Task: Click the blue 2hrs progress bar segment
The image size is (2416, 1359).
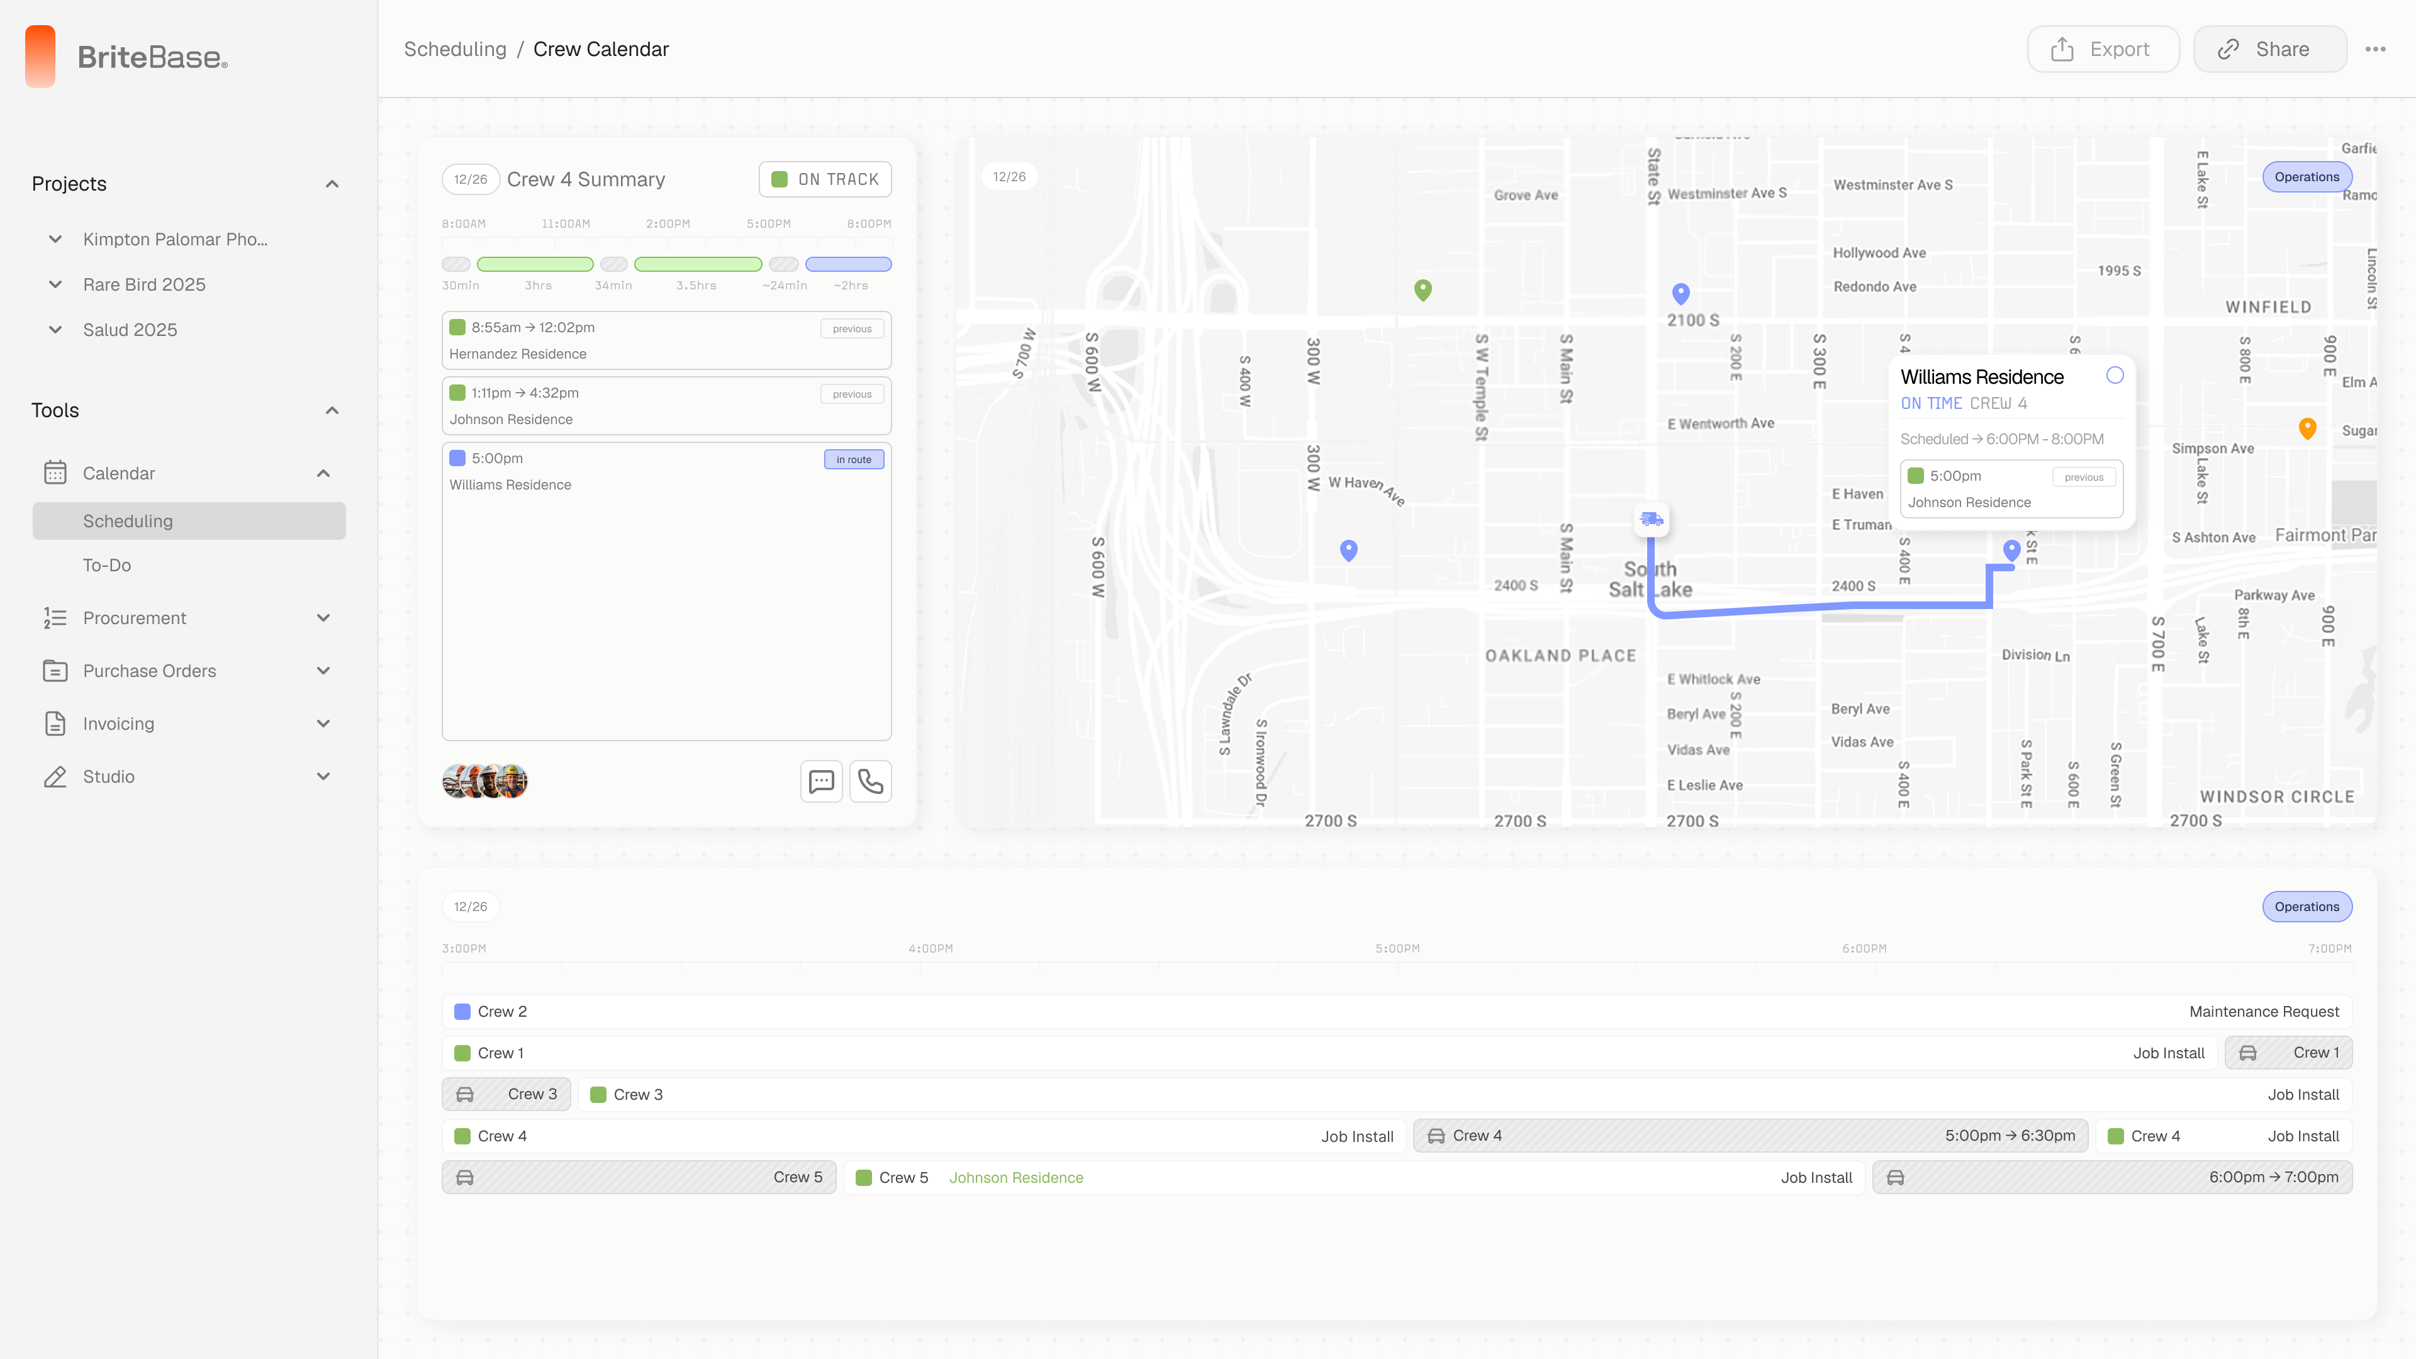Action: 848,264
